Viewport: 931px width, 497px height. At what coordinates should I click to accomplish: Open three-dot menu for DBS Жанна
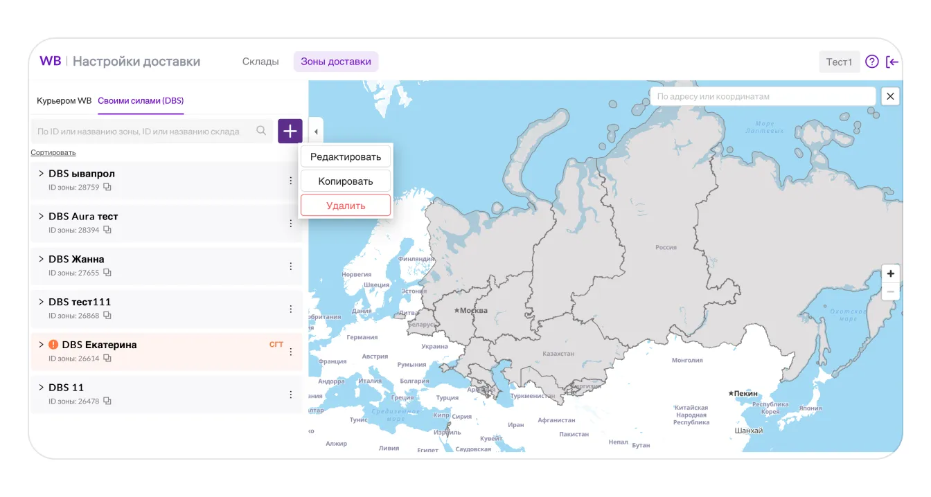point(291,266)
